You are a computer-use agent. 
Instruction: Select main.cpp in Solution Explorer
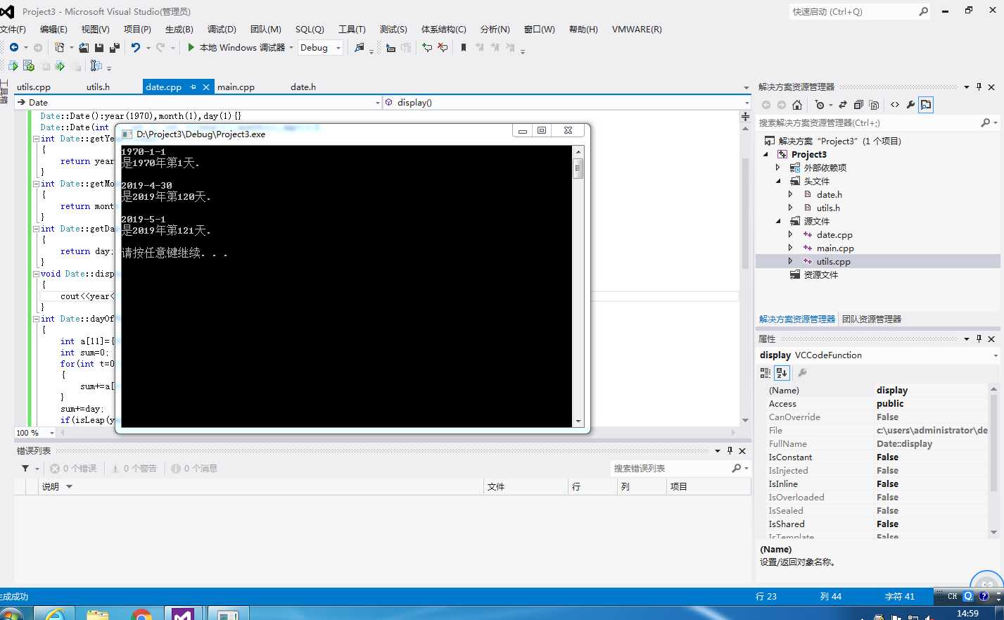tap(835, 248)
